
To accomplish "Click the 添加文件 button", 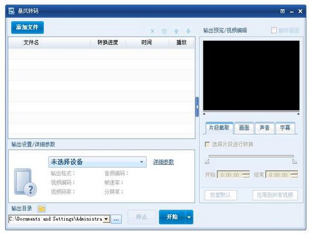I will [27, 27].
